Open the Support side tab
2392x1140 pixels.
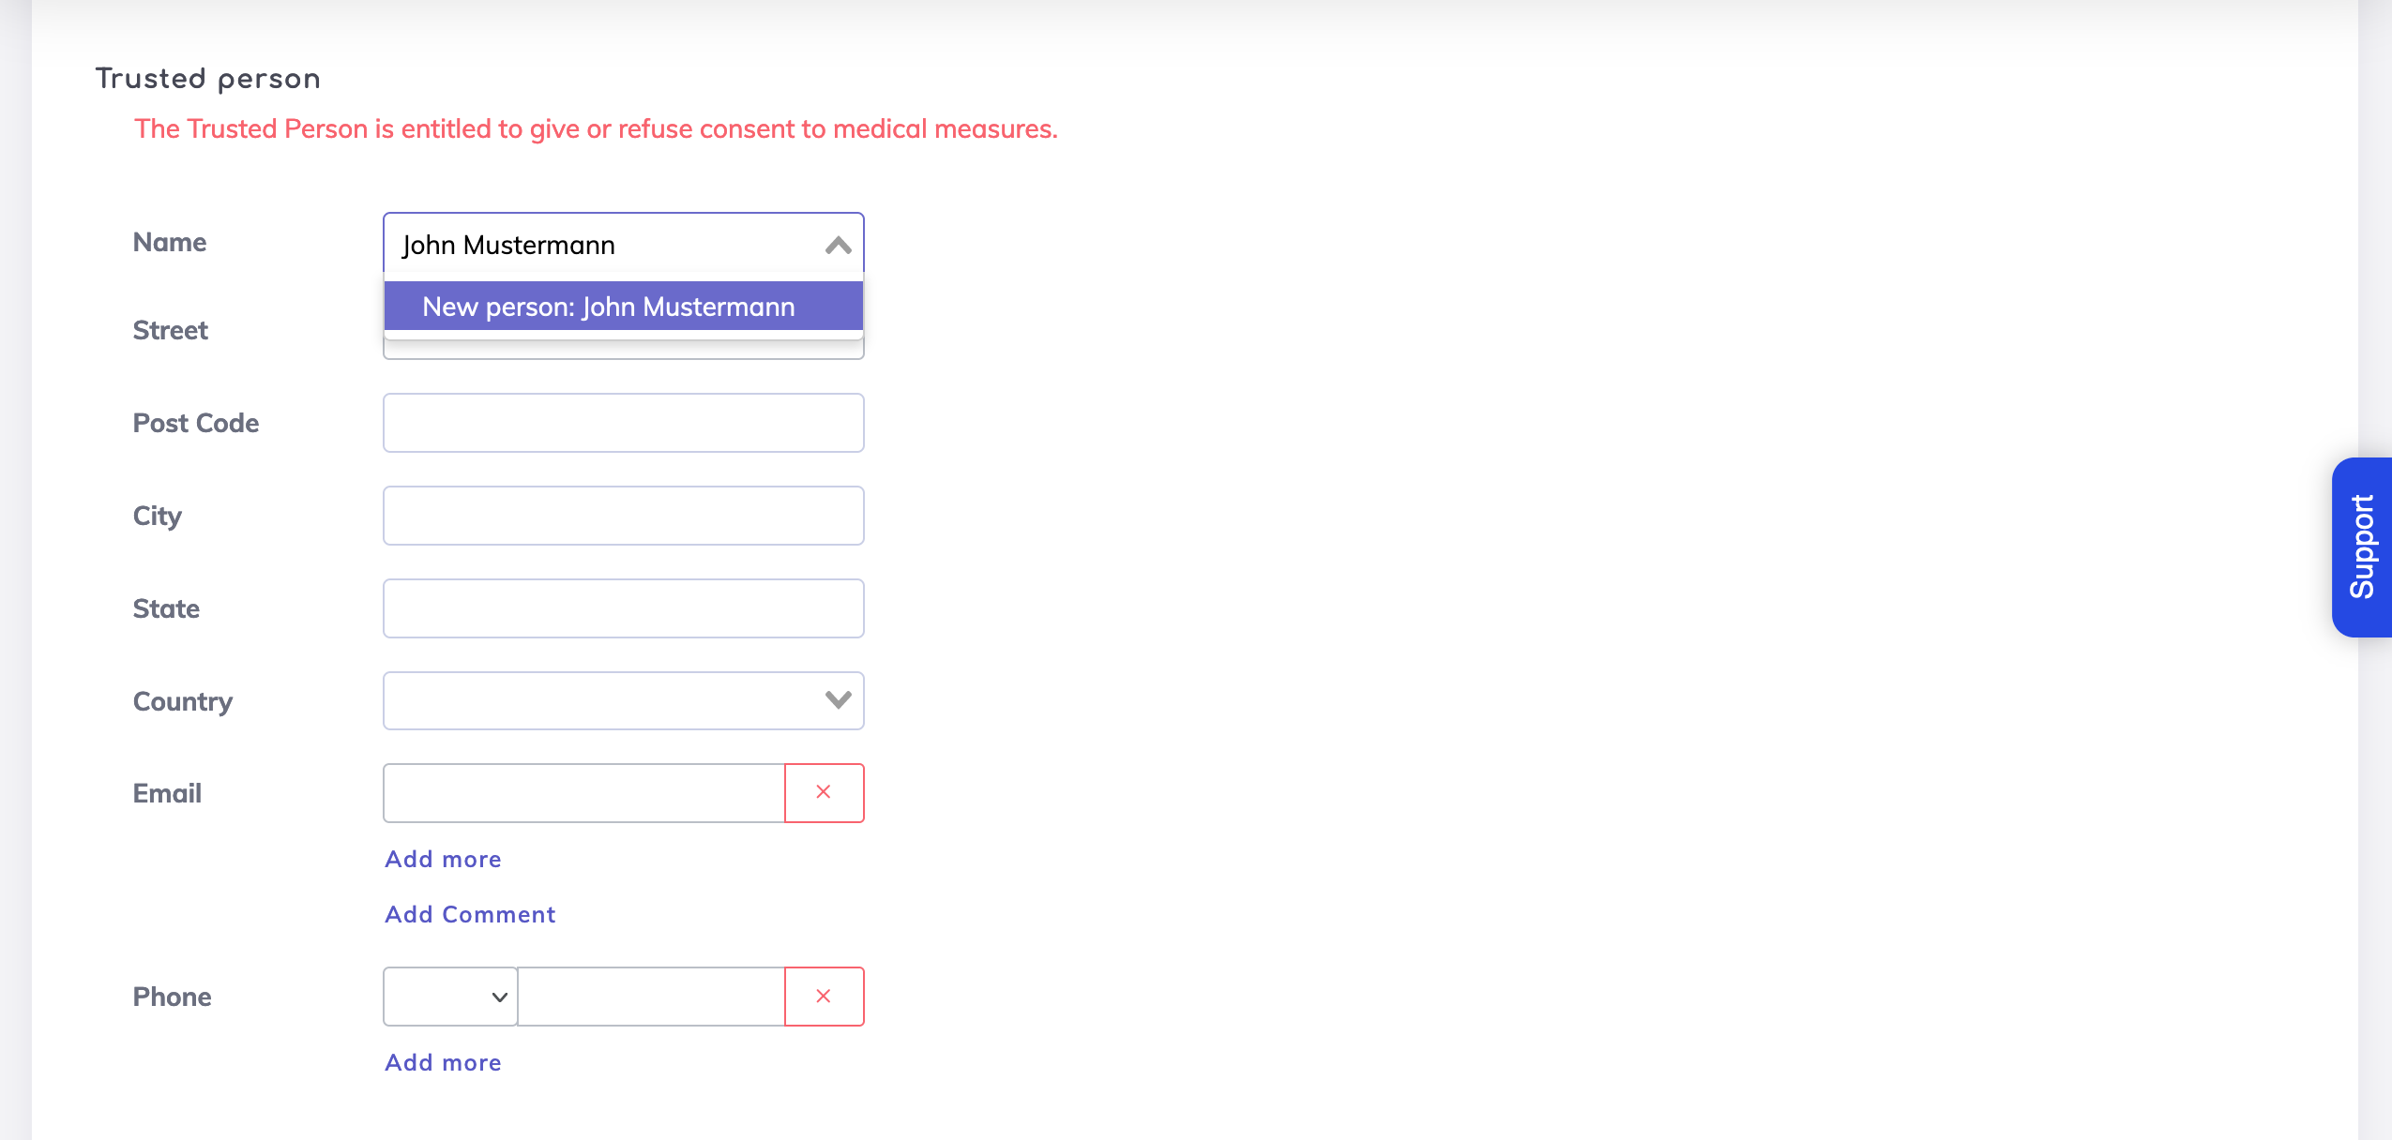2362,547
